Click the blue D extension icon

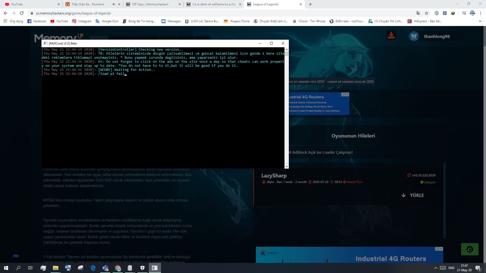pyautogui.click(x=445, y=13)
